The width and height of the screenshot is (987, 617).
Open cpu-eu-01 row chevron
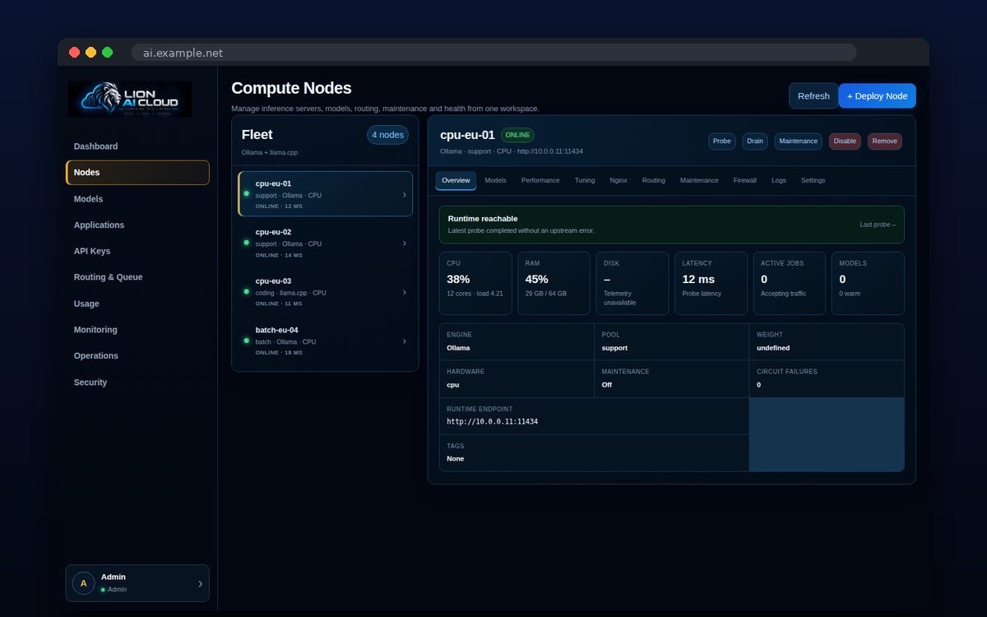[404, 195]
